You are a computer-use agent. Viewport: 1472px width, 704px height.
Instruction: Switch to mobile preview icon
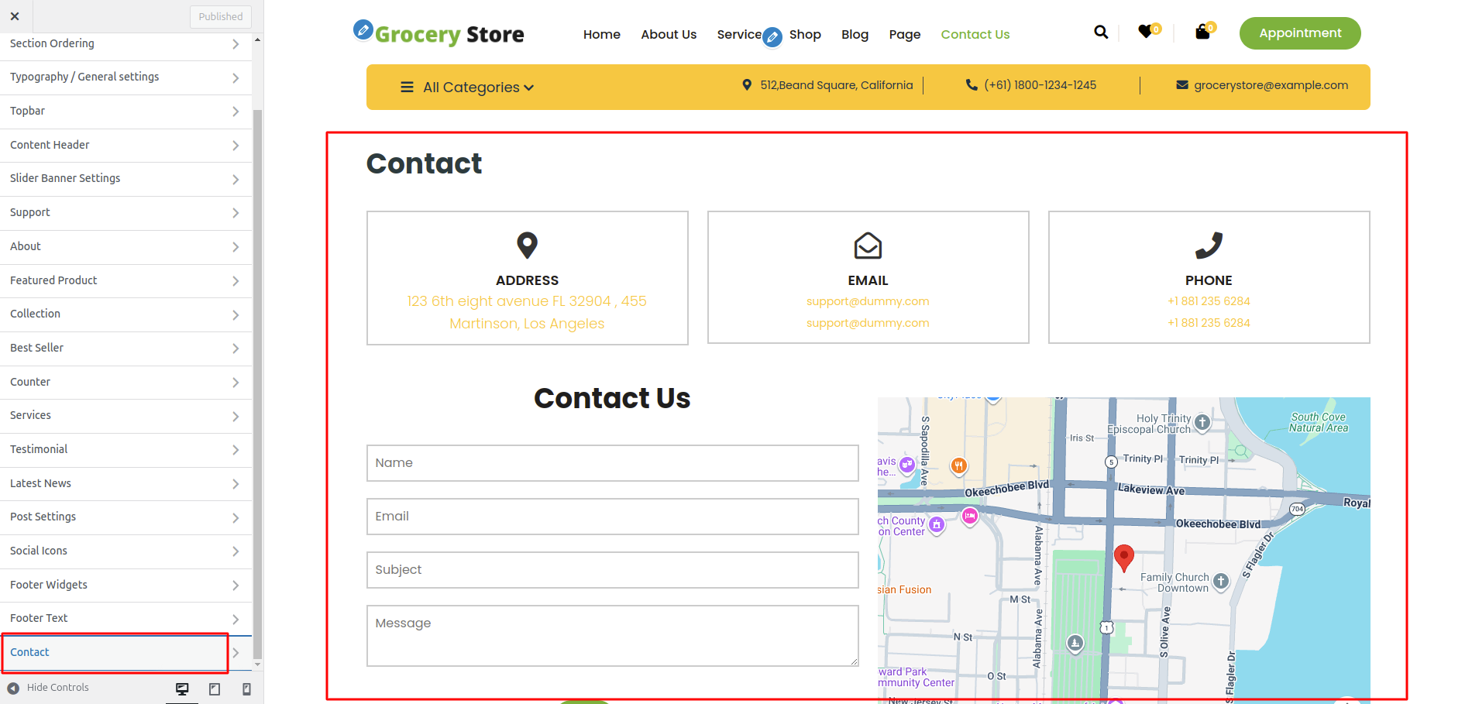(246, 689)
